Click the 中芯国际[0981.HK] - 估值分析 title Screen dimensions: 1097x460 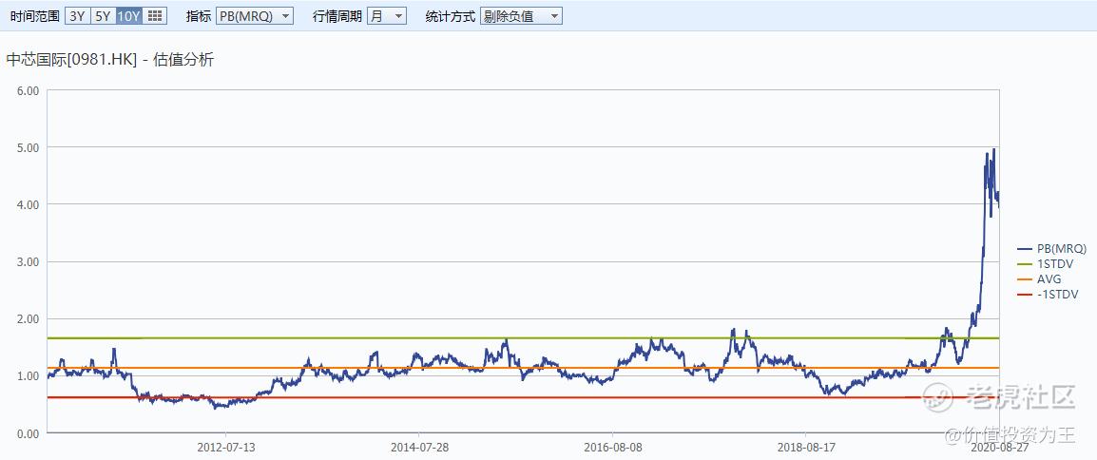110,60
